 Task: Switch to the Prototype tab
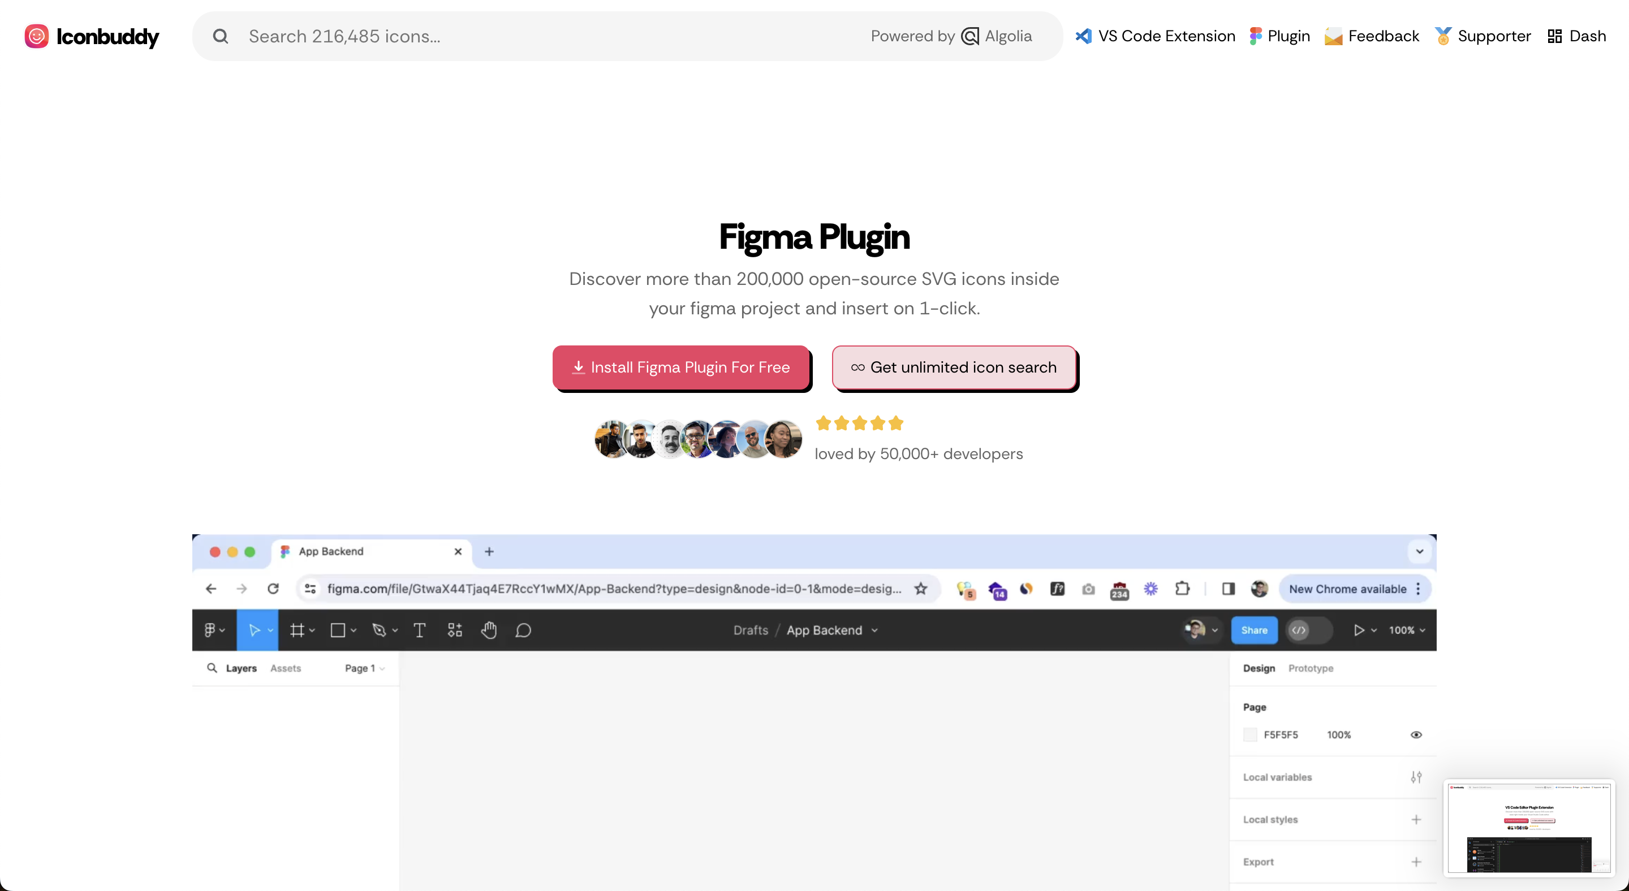point(1311,668)
